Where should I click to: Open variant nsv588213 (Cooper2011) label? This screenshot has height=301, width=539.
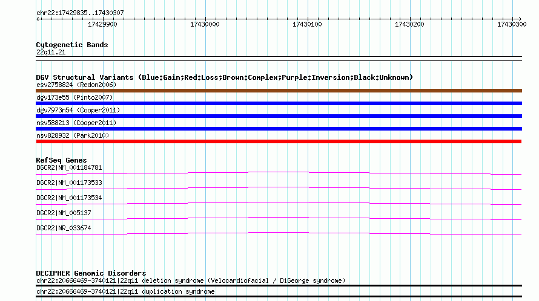(76, 123)
